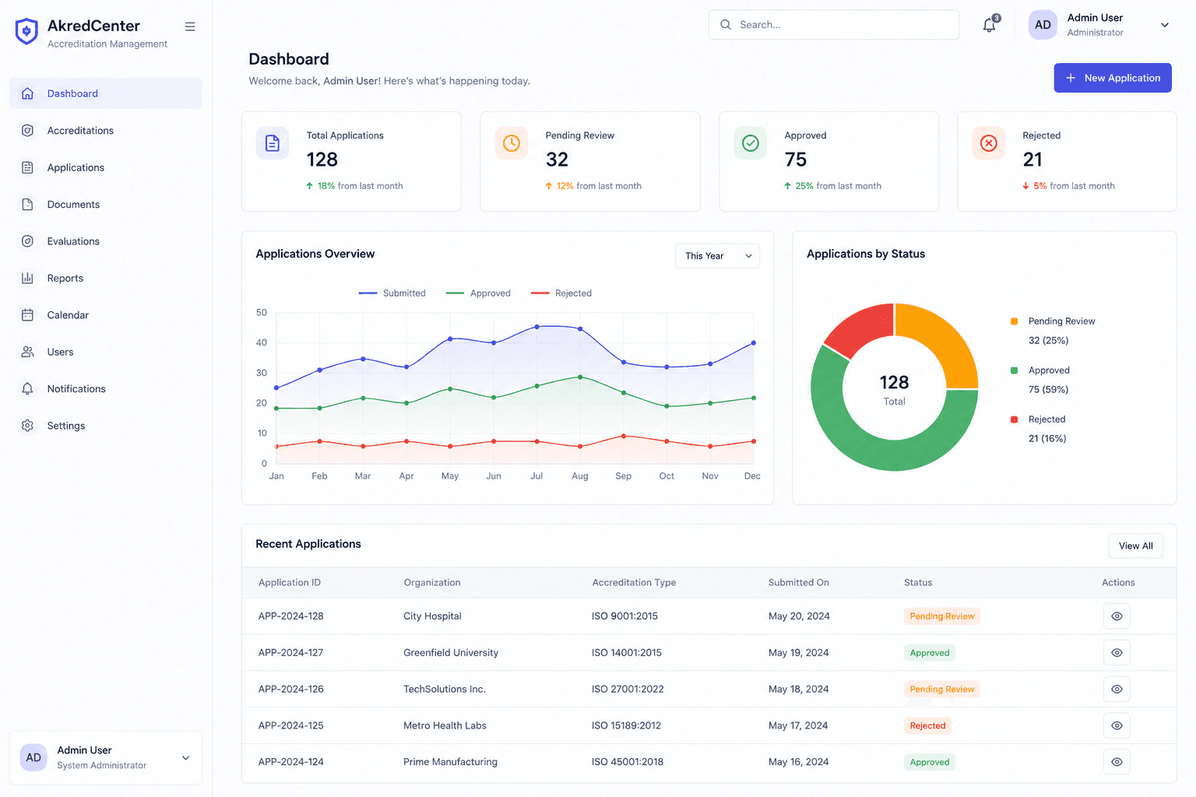This screenshot has height=797, width=1196.
Task: View application APP-2024-126 via eye icon
Action: (x=1117, y=690)
